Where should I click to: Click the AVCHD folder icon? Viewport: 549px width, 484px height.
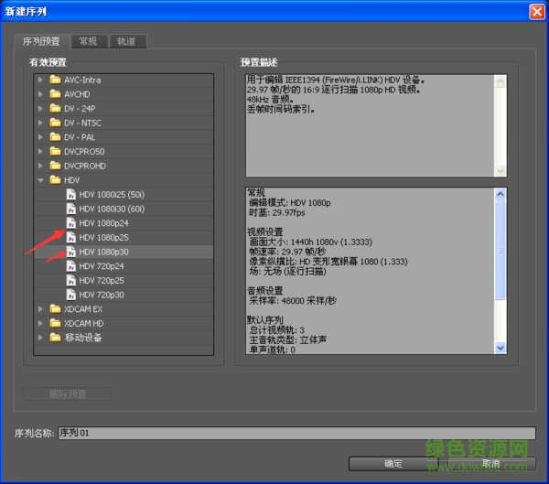pyautogui.click(x=56, y=94)
